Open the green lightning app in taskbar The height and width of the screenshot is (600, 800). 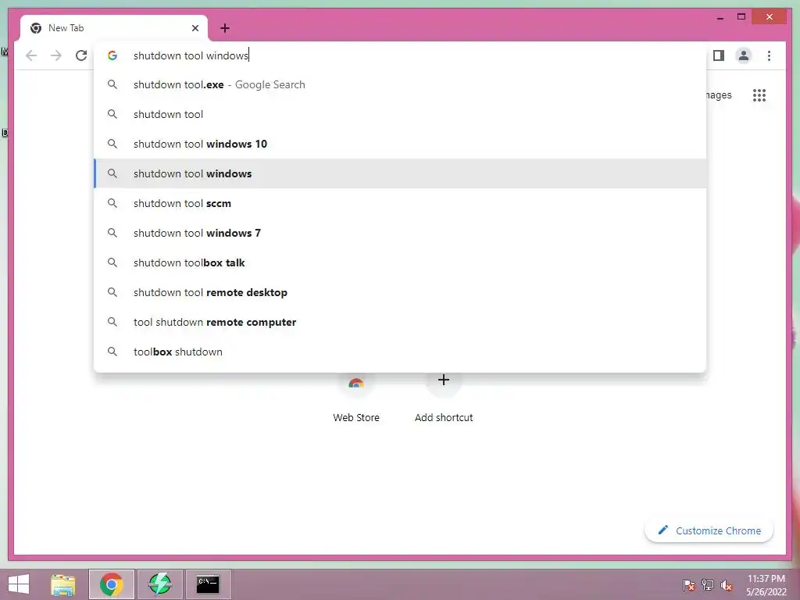(x=159, y=584)
